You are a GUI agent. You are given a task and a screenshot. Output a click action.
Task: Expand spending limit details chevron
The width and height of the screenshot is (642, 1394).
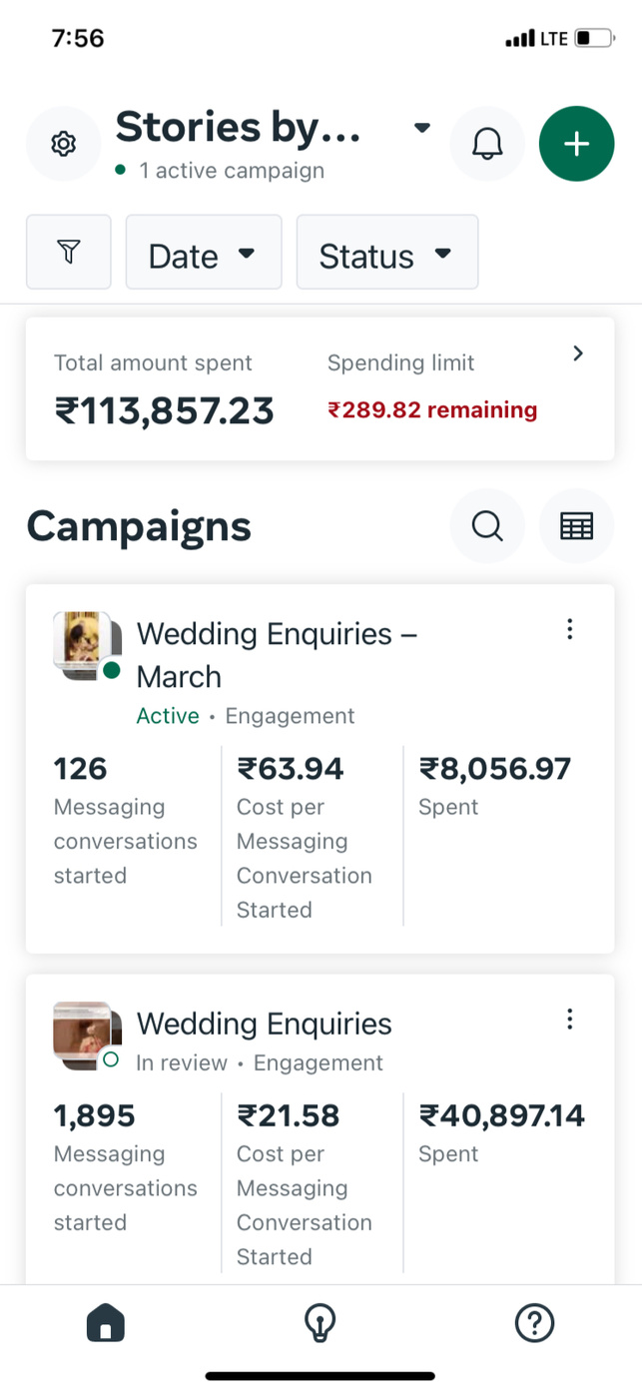tap(578, 353)
